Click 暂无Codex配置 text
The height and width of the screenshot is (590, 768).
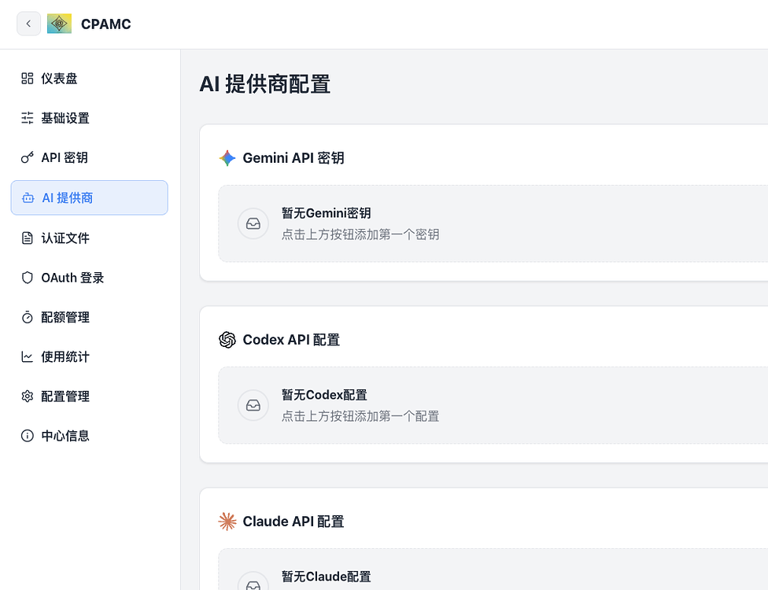click(x=324, y=395)
